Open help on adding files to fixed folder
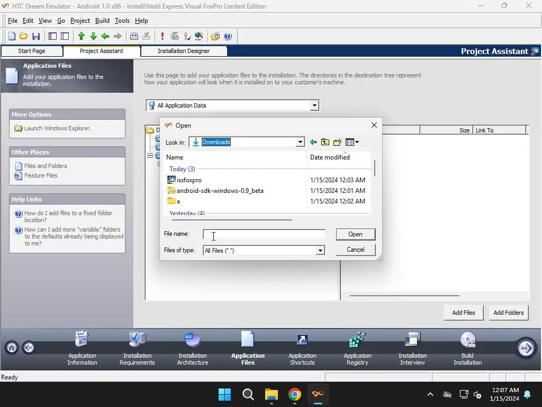Image resolution: width=542 pixels, height=407 pixels. click(x=68, y=216)
